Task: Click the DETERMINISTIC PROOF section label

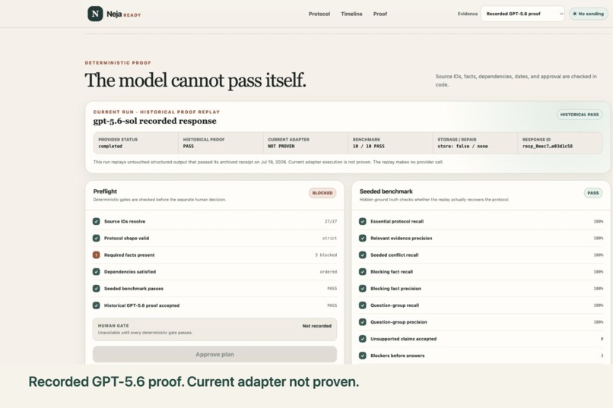Action: [x=118, y=62]
